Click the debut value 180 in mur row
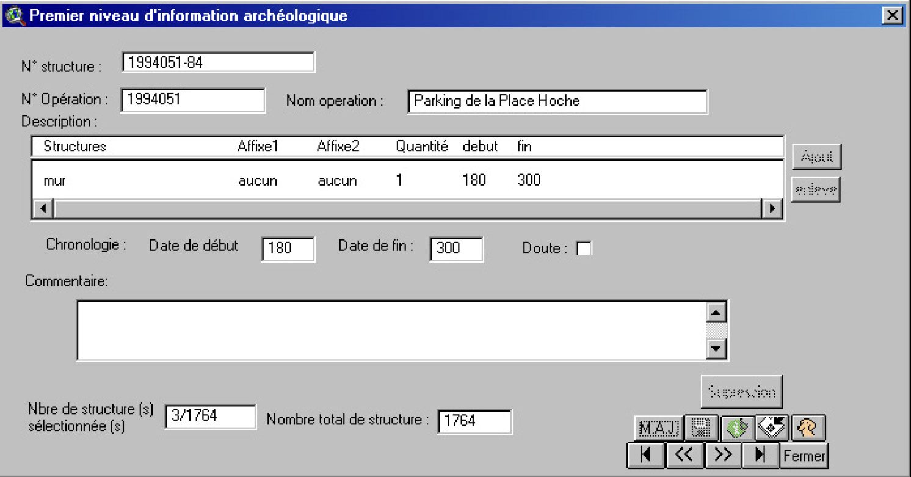Screen dimensions: 911x477 (474, 181)
